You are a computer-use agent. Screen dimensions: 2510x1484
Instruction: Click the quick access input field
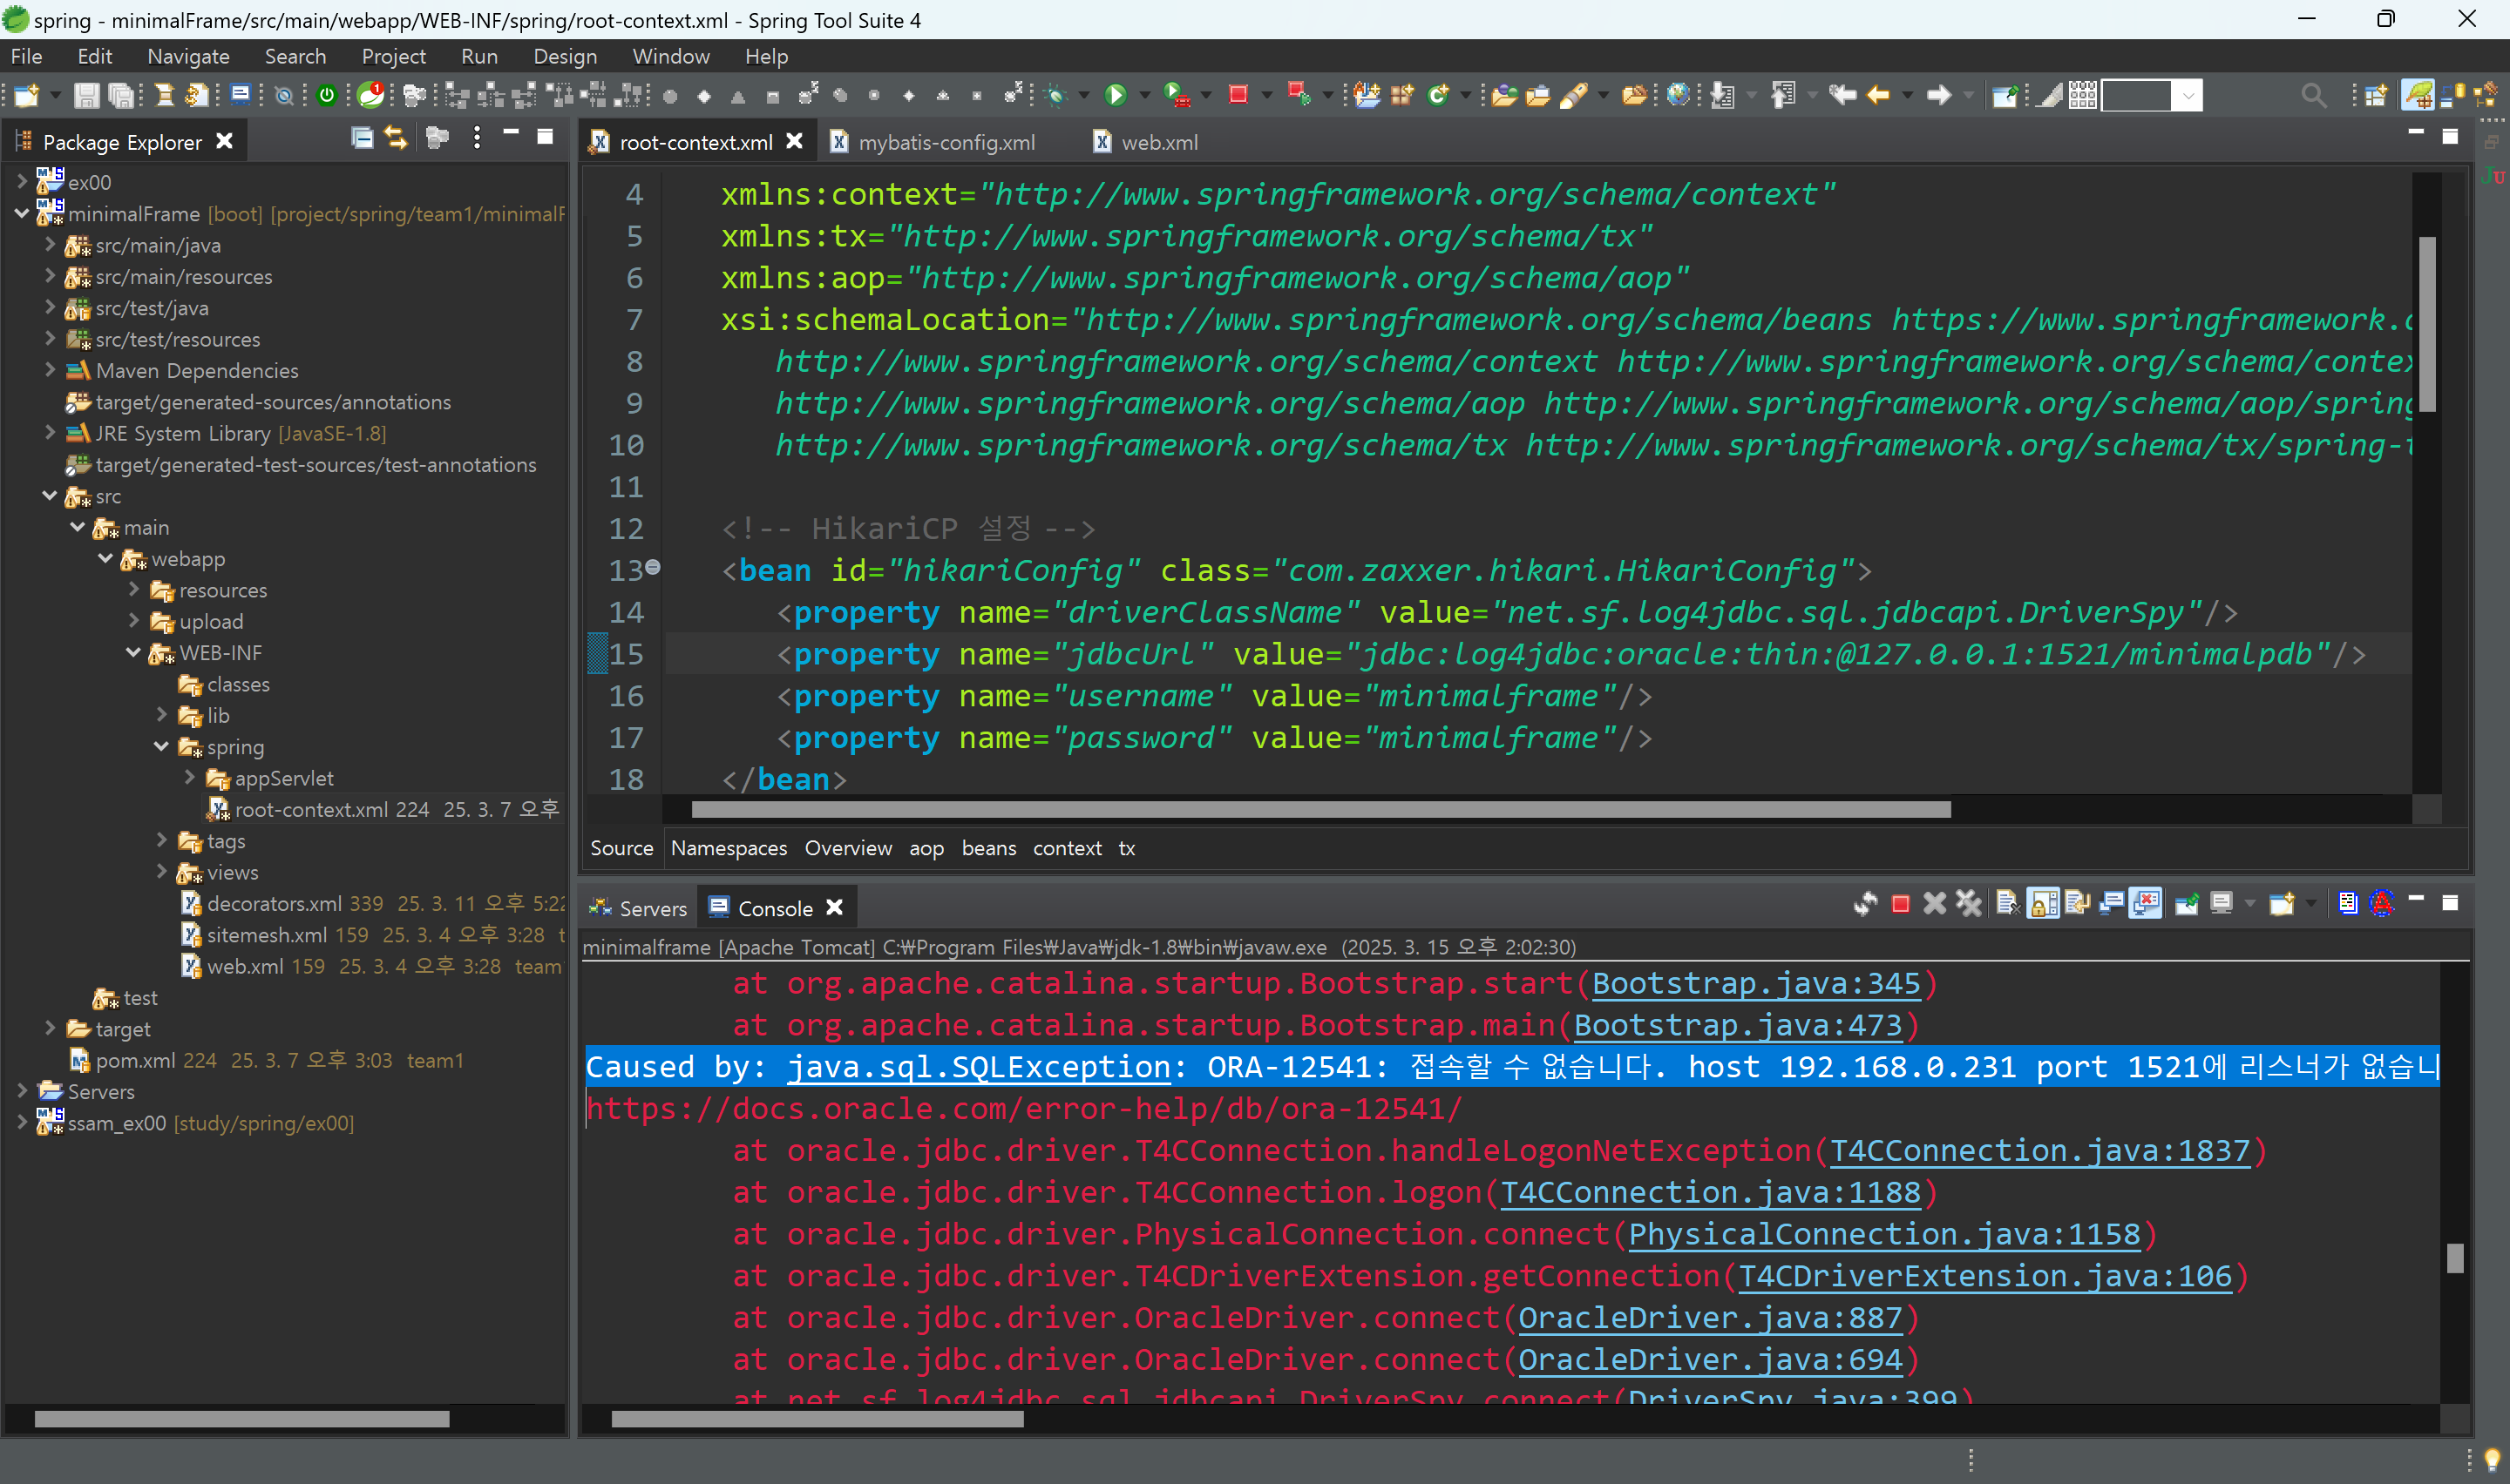click(x=2137, y=95)
